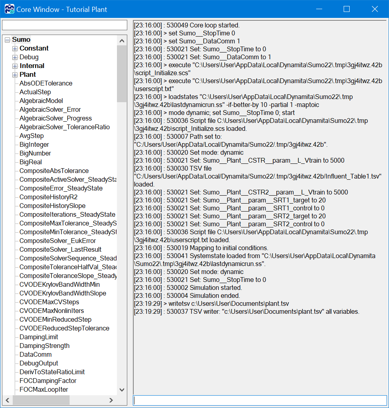Collapse the Sumo root tree node
Screen dimensions: 389x408
point(7,40)
